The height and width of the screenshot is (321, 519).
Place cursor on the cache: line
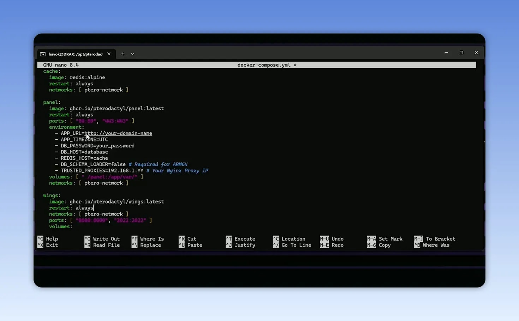point(52,71)
